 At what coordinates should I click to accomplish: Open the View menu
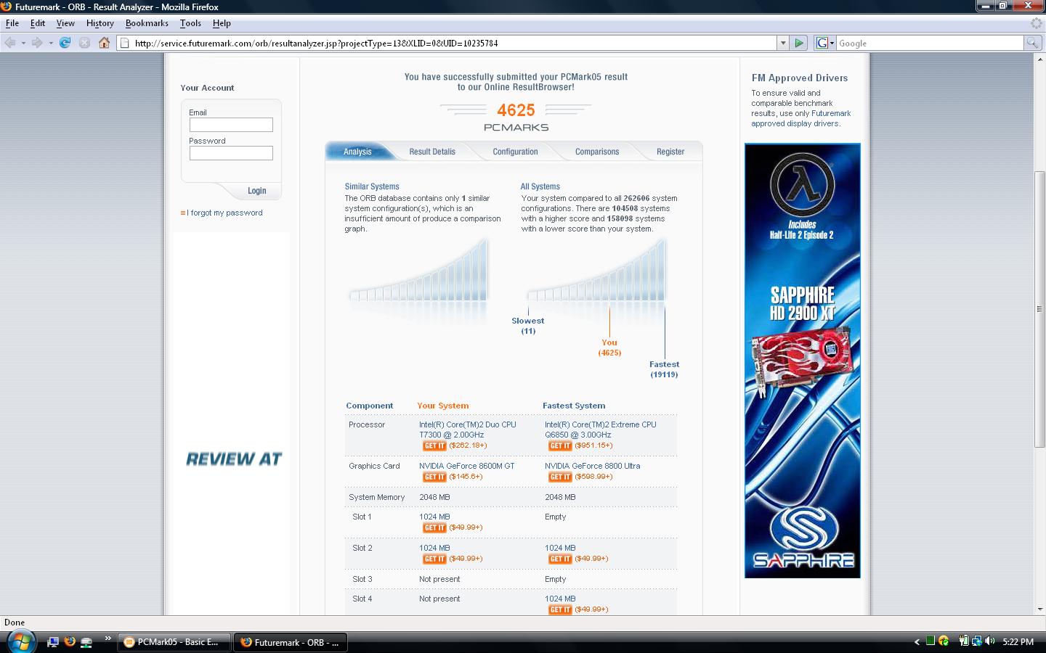pyautogui.click(x=65, y=23)
